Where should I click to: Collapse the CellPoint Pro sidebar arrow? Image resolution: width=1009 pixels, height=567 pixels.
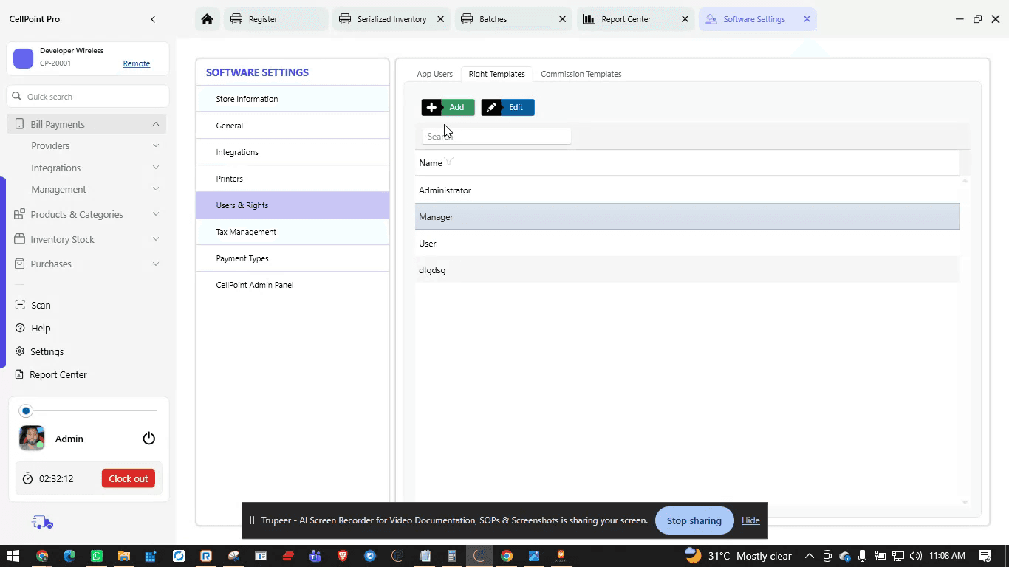pyautogui.click(x=153, y=19)
